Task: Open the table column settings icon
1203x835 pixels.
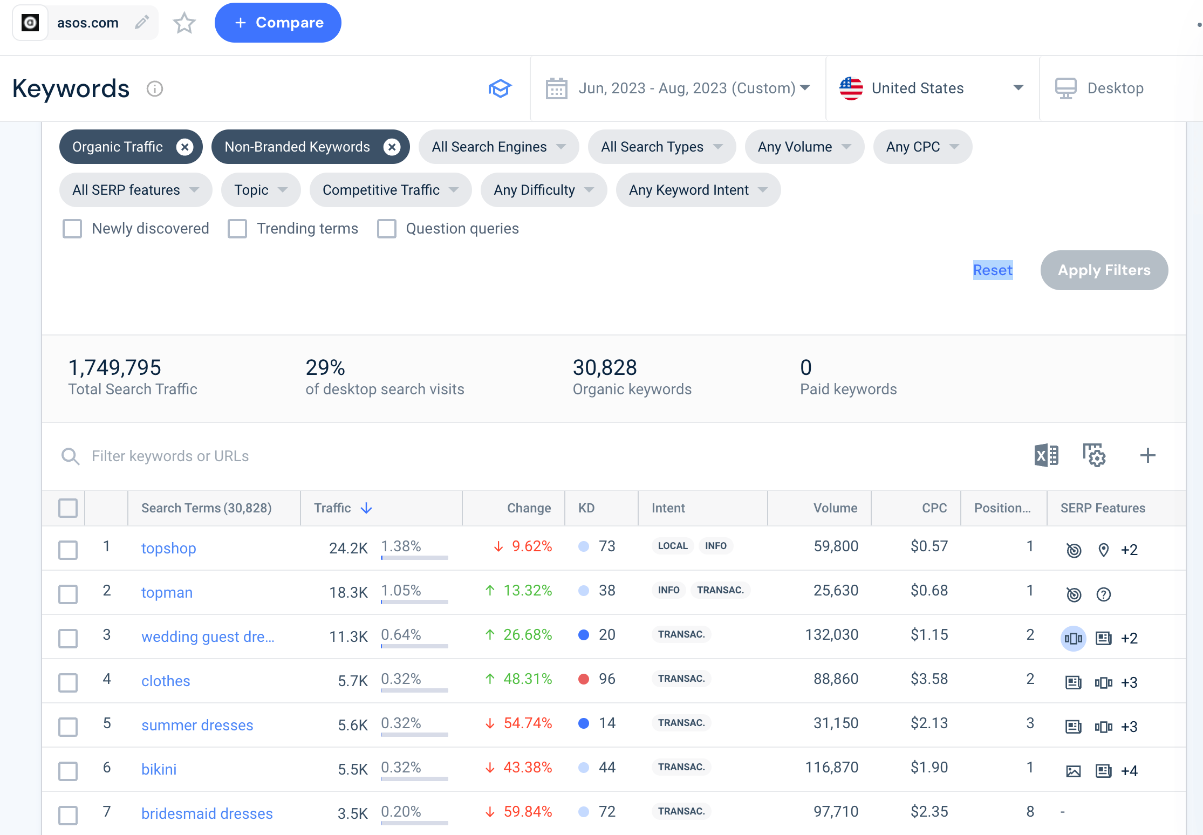Action: (x=1095, y=456)
